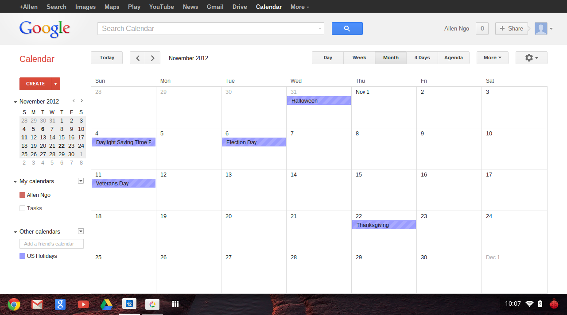Click the red CREATE button

coord(35,84)
